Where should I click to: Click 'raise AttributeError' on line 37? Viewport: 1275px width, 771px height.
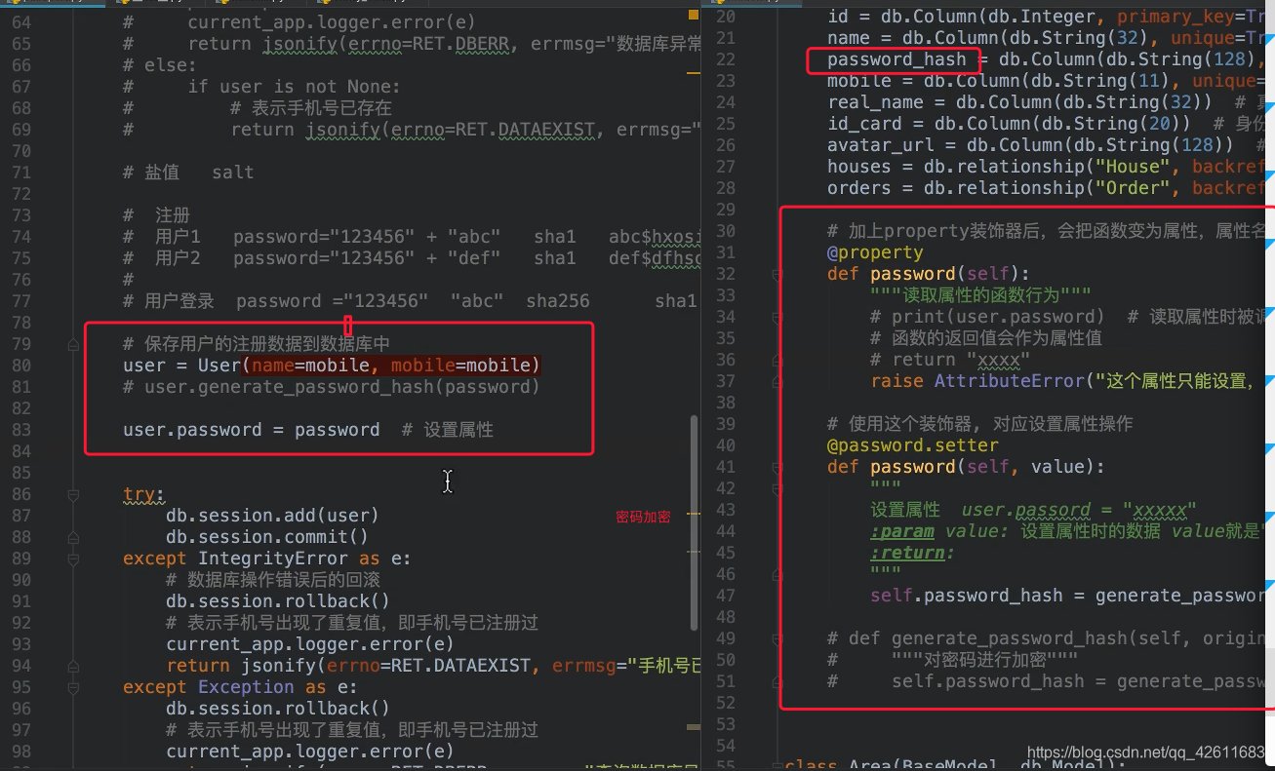click(977, 381)
